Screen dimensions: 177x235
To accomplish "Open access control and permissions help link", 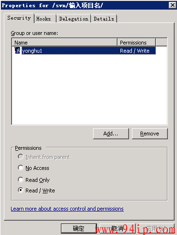I will [67, 209].
